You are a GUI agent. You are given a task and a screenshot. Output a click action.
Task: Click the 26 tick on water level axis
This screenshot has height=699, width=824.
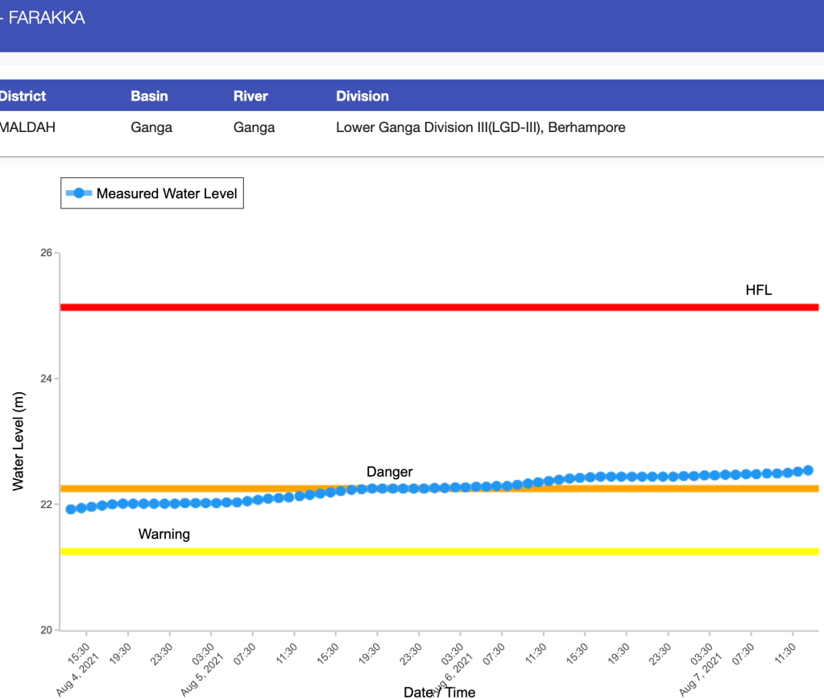(45, 253)
